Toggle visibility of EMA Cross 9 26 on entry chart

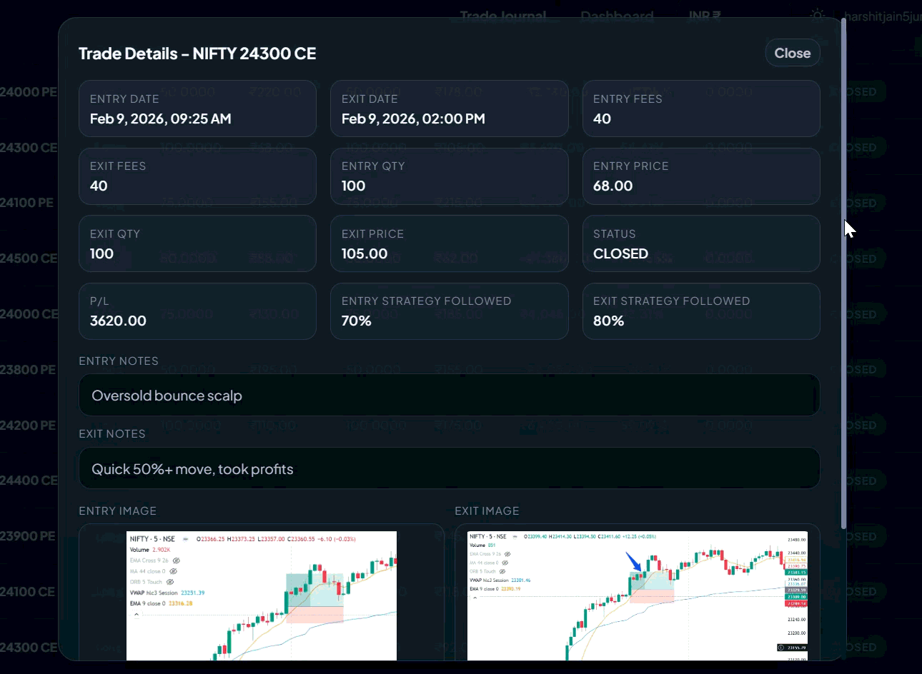point(177,560)
